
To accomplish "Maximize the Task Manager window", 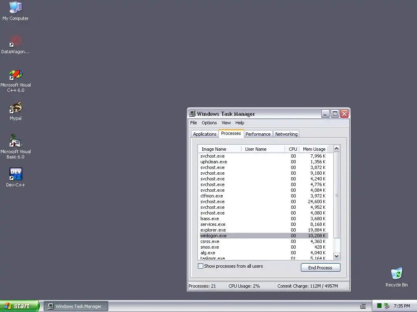I will [x=335, y=114].
